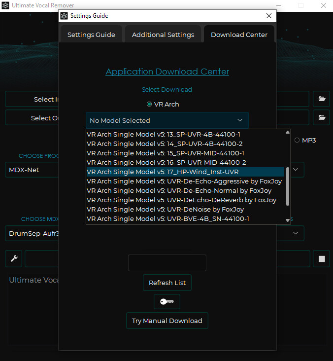Choose UVR-DeNoise by FoxJoy model
This screenshot has height=361, width=333.
(185, 209)
